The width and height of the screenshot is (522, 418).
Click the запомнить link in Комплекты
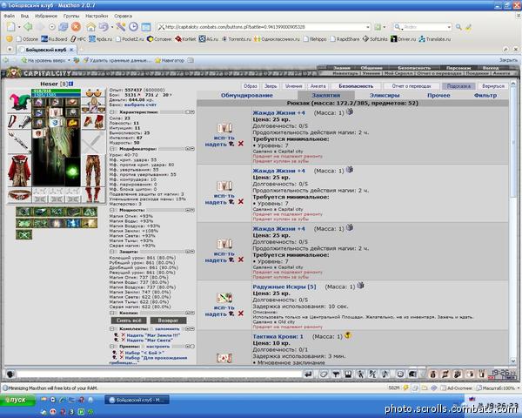167,328
